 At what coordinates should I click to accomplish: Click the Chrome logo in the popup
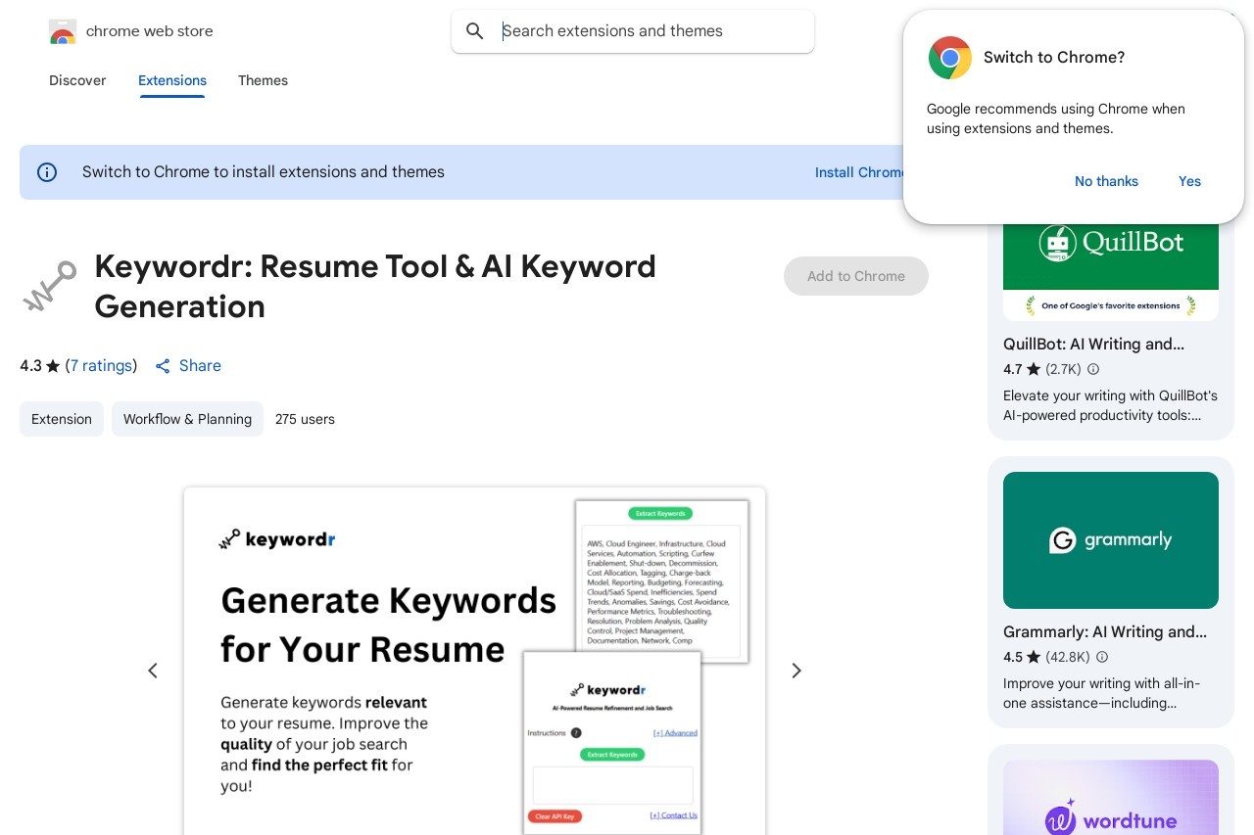949,58
